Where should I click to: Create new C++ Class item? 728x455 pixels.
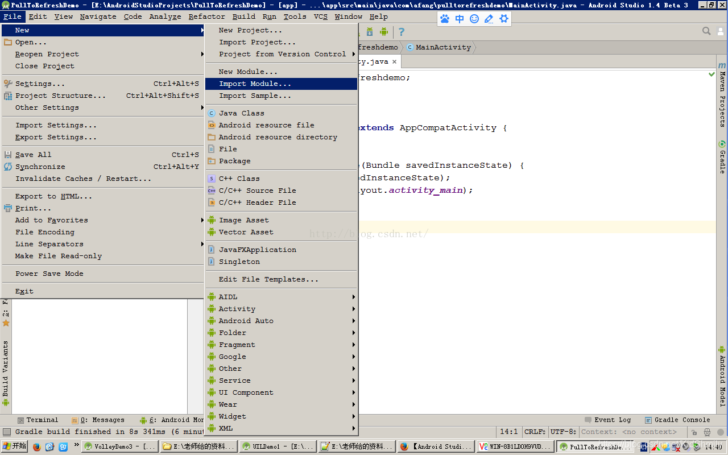(x=281, y=179)
